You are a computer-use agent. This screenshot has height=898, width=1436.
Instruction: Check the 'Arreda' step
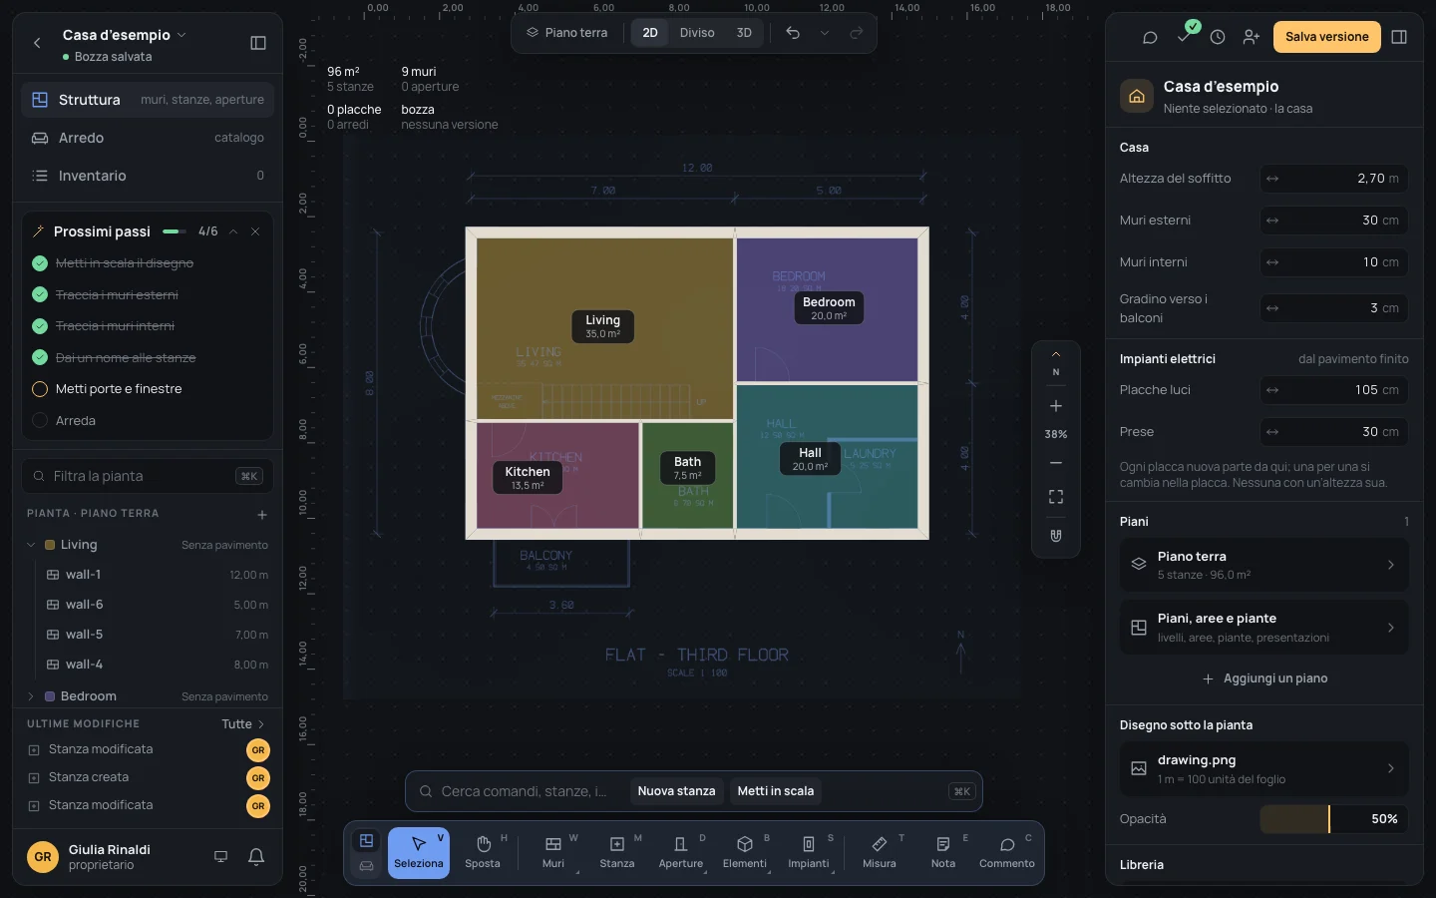coord(40,421)
